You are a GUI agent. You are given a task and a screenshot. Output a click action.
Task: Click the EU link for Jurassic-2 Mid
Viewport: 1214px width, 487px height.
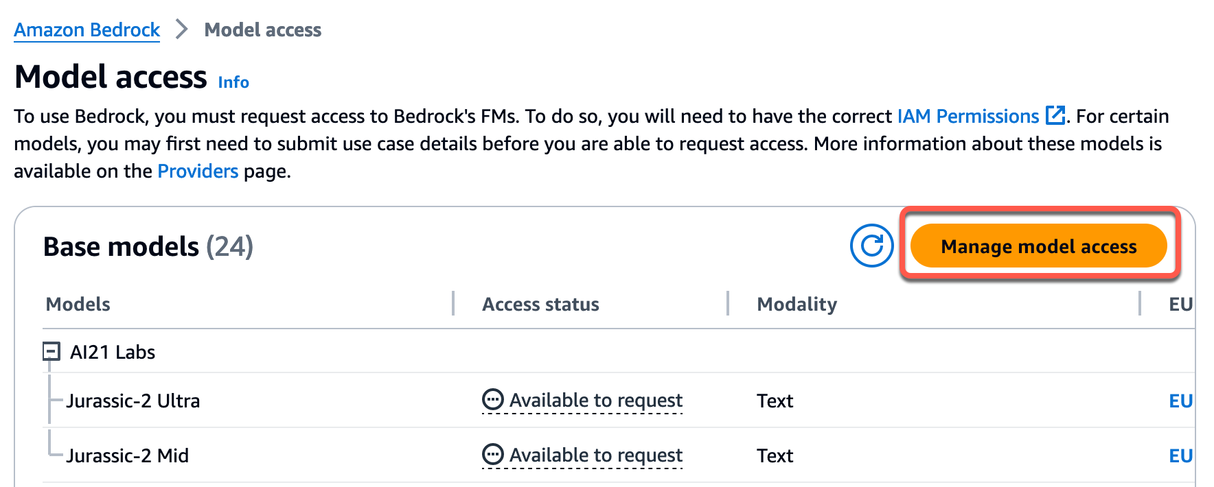1180,455
